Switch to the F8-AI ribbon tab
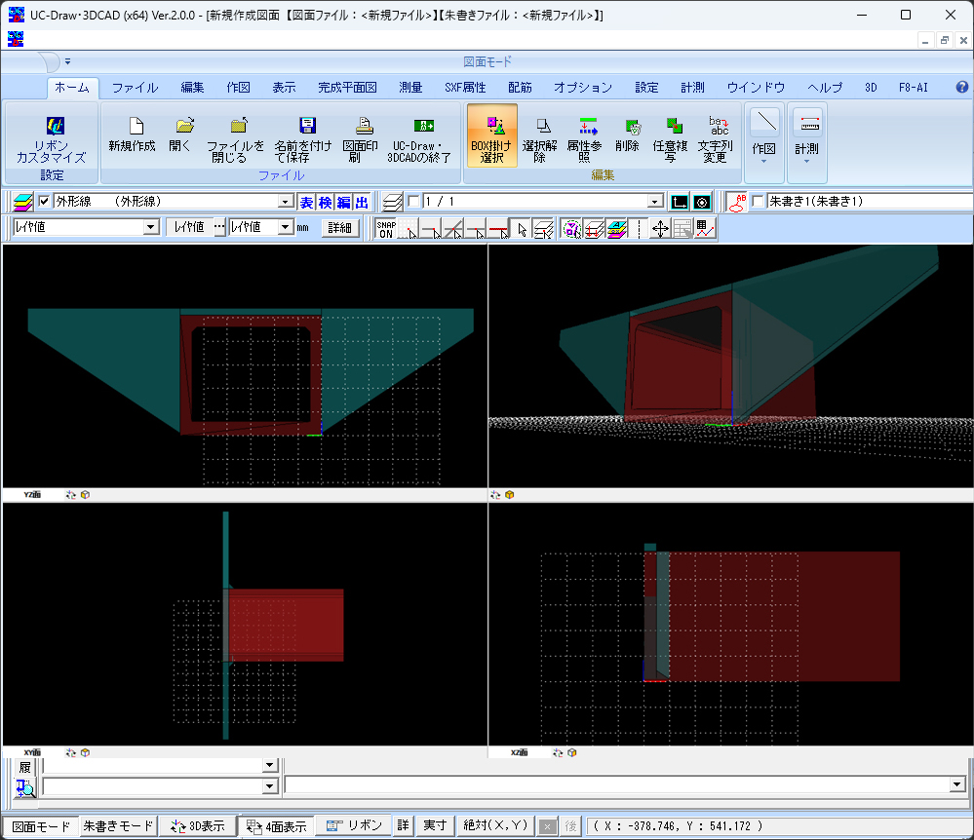 [x=914, y=88]
